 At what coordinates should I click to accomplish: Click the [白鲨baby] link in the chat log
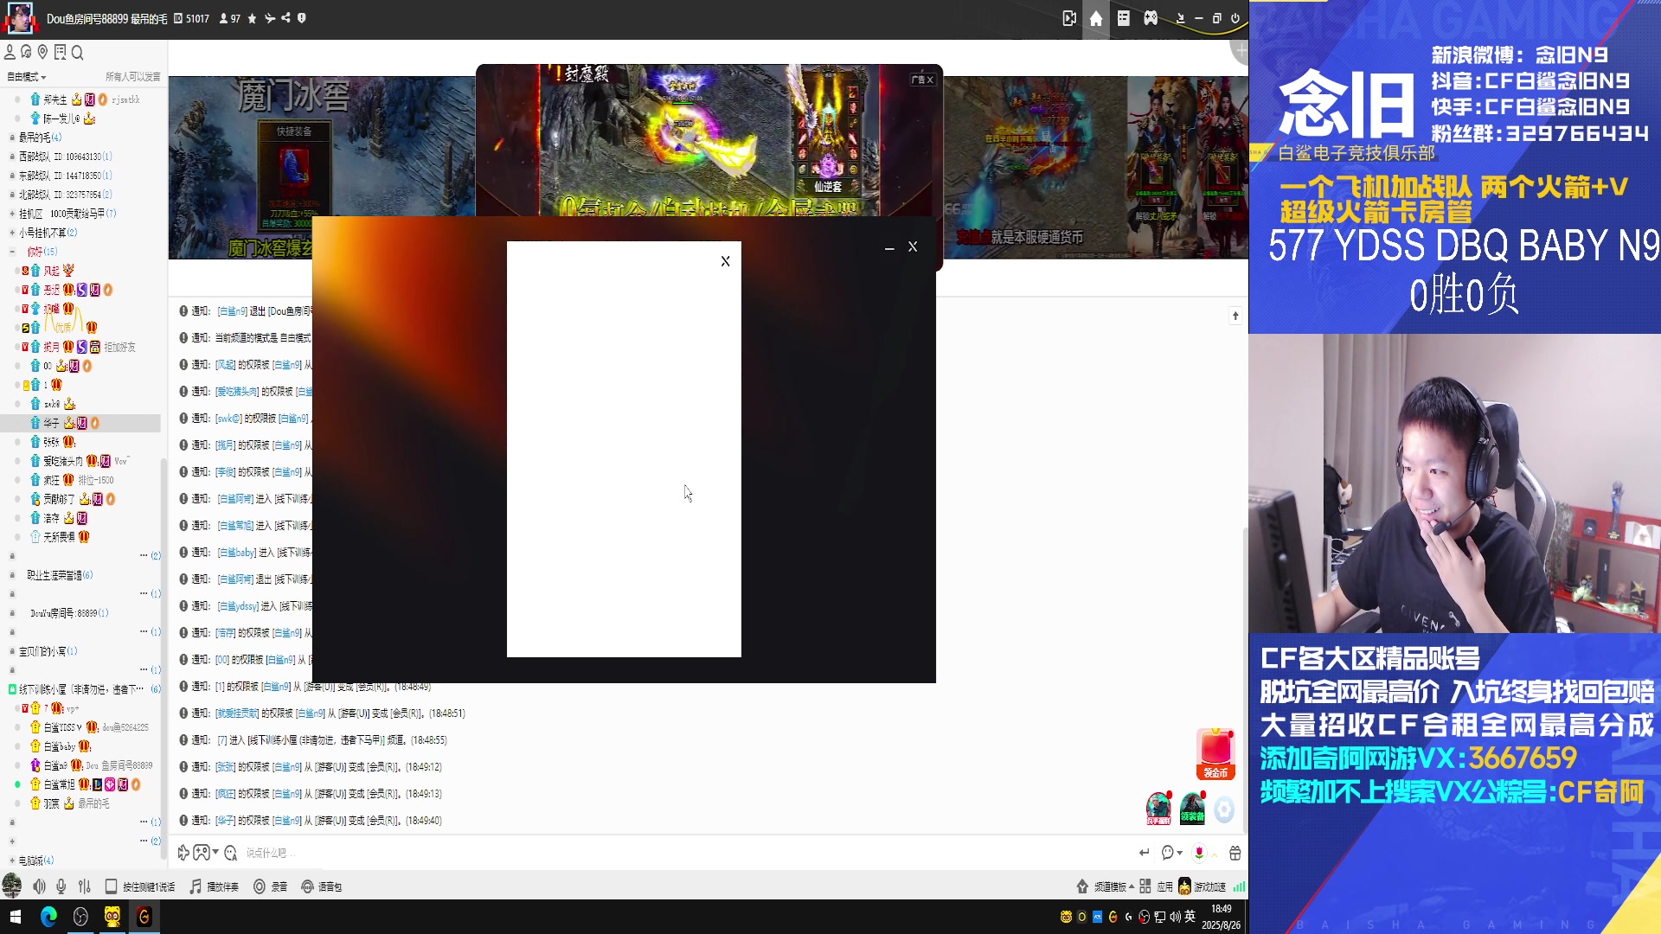click(237, 553)
